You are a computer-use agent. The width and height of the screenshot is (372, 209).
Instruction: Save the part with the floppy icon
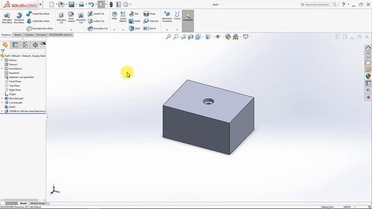[x=71, y=4]
